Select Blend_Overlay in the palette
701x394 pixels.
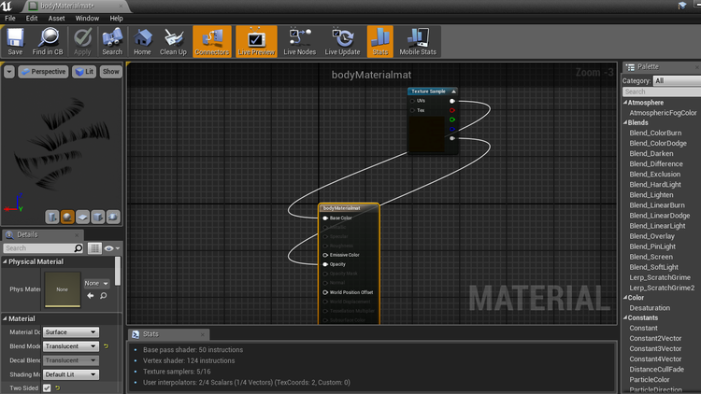coord(651,236)
